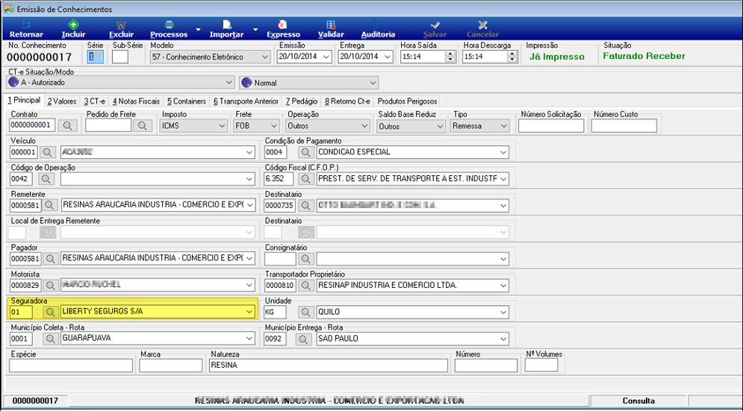Switch to the 4 Notas Fiscais tab

[x=137, y=101]
